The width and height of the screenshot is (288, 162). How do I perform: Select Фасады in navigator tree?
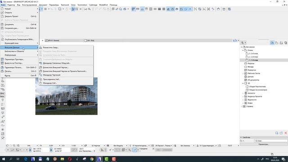251,67
